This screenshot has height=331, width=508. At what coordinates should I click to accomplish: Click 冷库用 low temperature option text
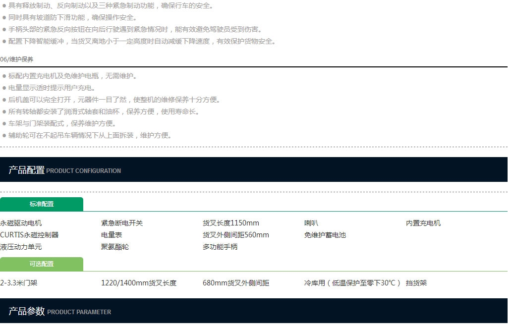(352, 283)
